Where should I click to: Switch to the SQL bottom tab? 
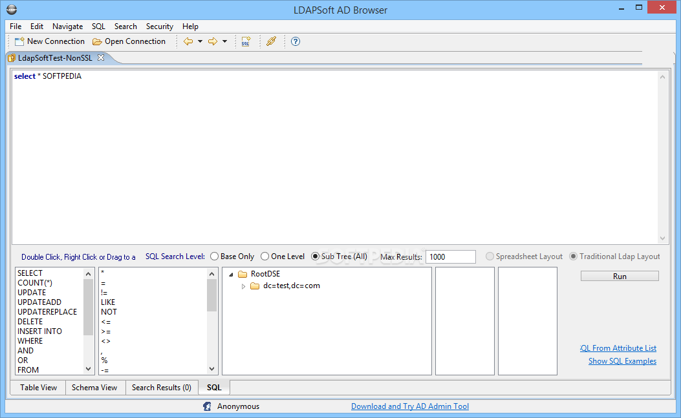click(x=214, y=388)
